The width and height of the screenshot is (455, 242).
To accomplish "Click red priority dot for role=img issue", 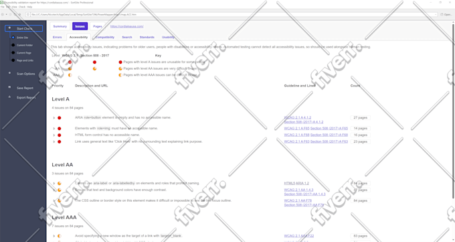I will [x=59, y=129].
